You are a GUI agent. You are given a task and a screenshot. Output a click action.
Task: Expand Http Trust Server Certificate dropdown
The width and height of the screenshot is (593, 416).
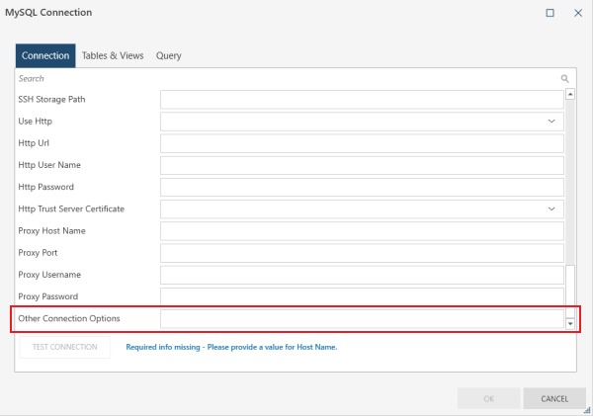(x=551, y=209)
